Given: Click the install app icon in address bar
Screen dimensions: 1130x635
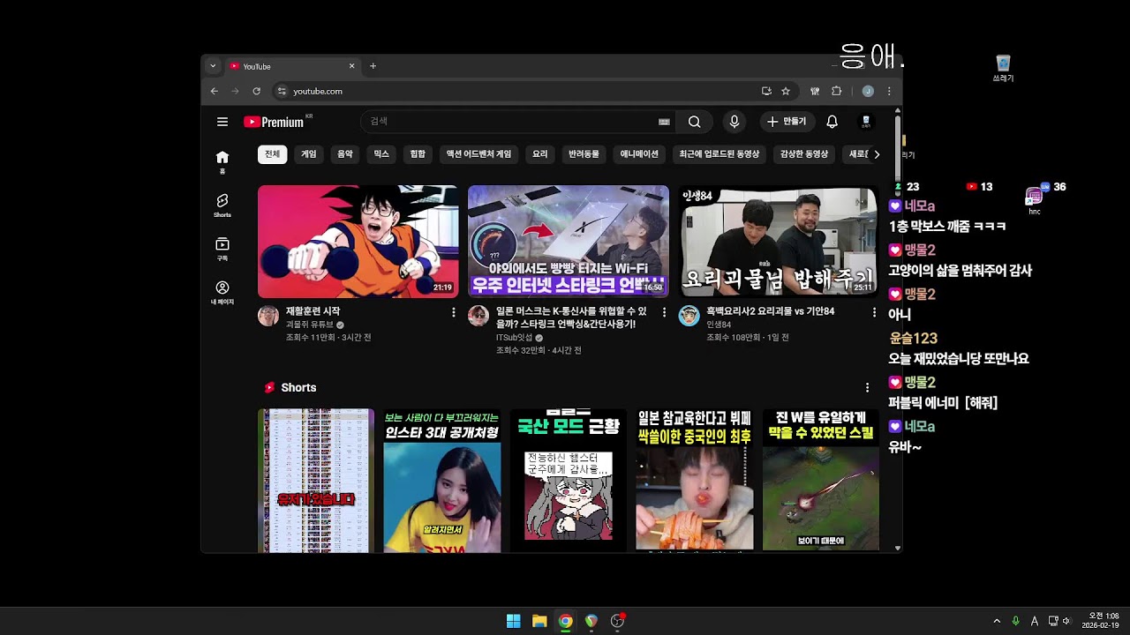Looking at the screenshot, I should 766,91.
